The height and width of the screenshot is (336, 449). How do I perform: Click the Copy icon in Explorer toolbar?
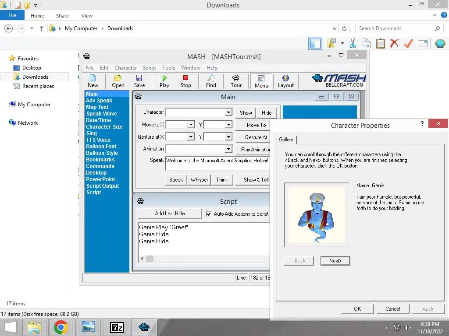(x=366, y=43)
